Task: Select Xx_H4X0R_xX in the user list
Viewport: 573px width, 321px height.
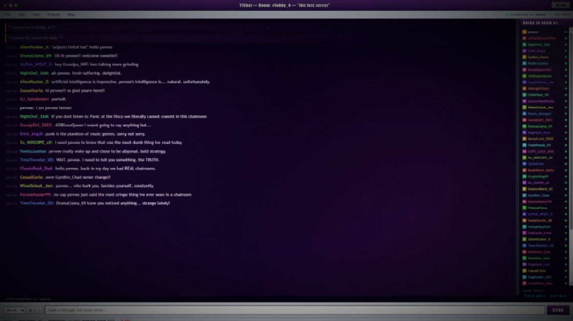Action: click(544, 182)
